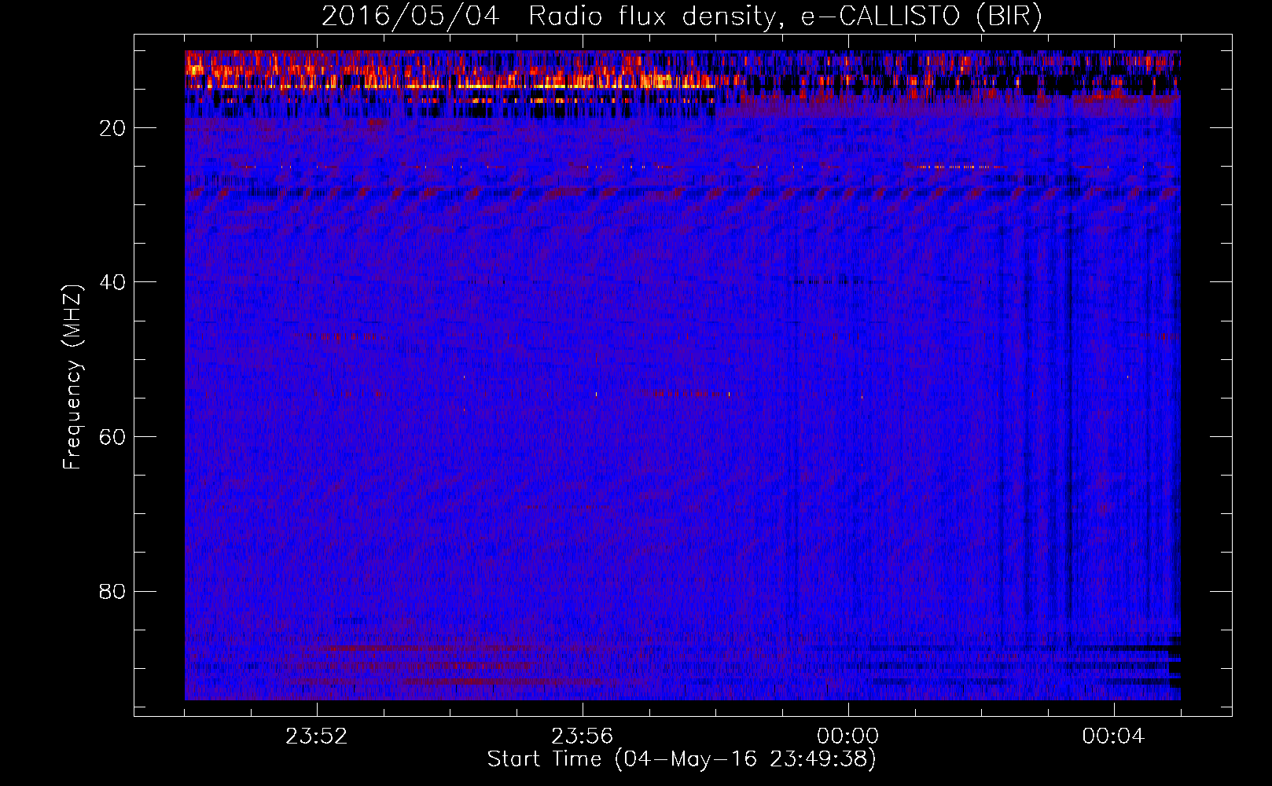Click the 23:52 time tick label
This screenshot has height=786, width=1272.
click(316, 736)
